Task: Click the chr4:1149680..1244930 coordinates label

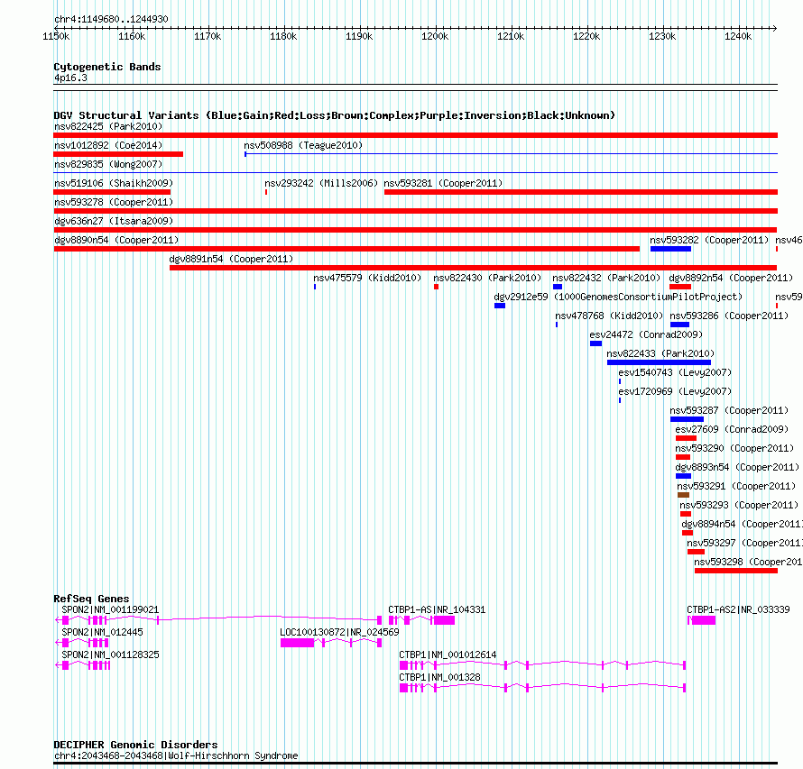Action: click(x=111, y=20)
